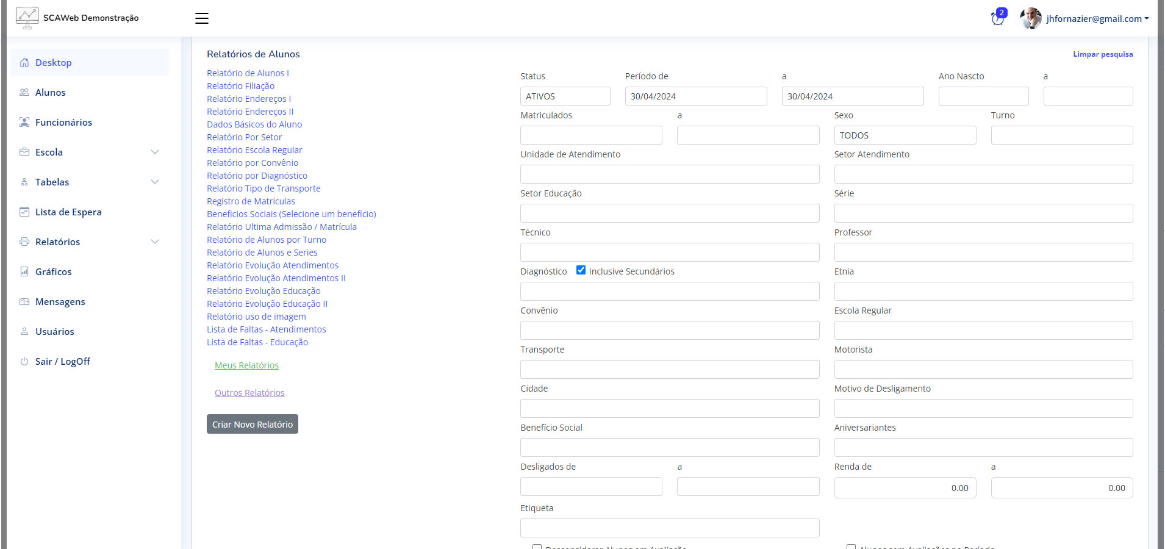Open the Usuários menu item
1165x549 pixels.
point(54,332)
